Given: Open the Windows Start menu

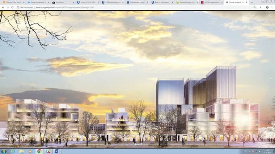Looking at the screenshot, I should pos(4,151).
